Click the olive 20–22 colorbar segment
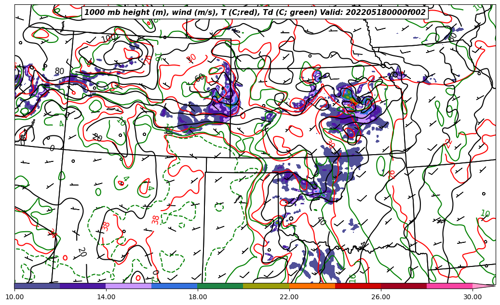The image size is (500, 305). [266, 286]
